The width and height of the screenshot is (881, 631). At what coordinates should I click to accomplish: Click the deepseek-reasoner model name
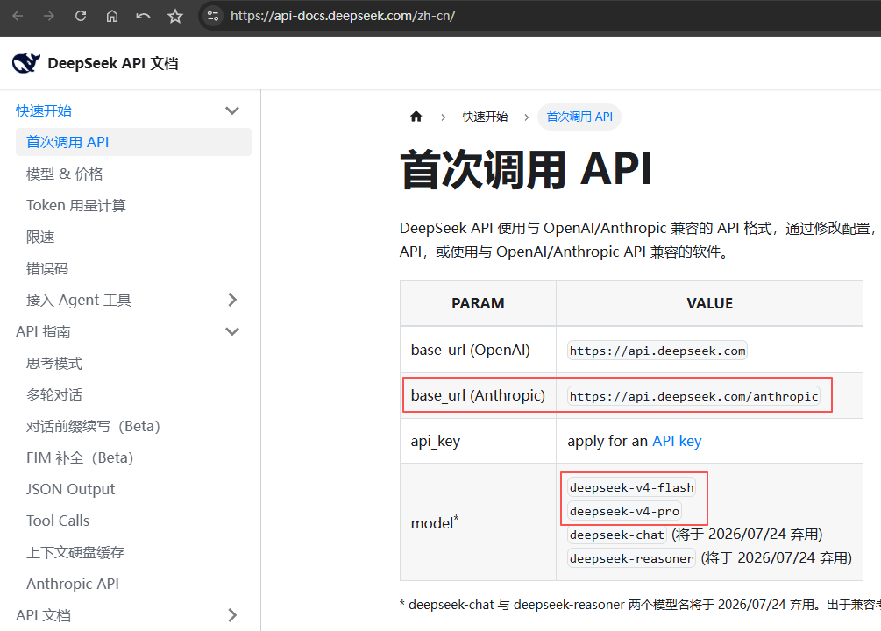point(631,558)
